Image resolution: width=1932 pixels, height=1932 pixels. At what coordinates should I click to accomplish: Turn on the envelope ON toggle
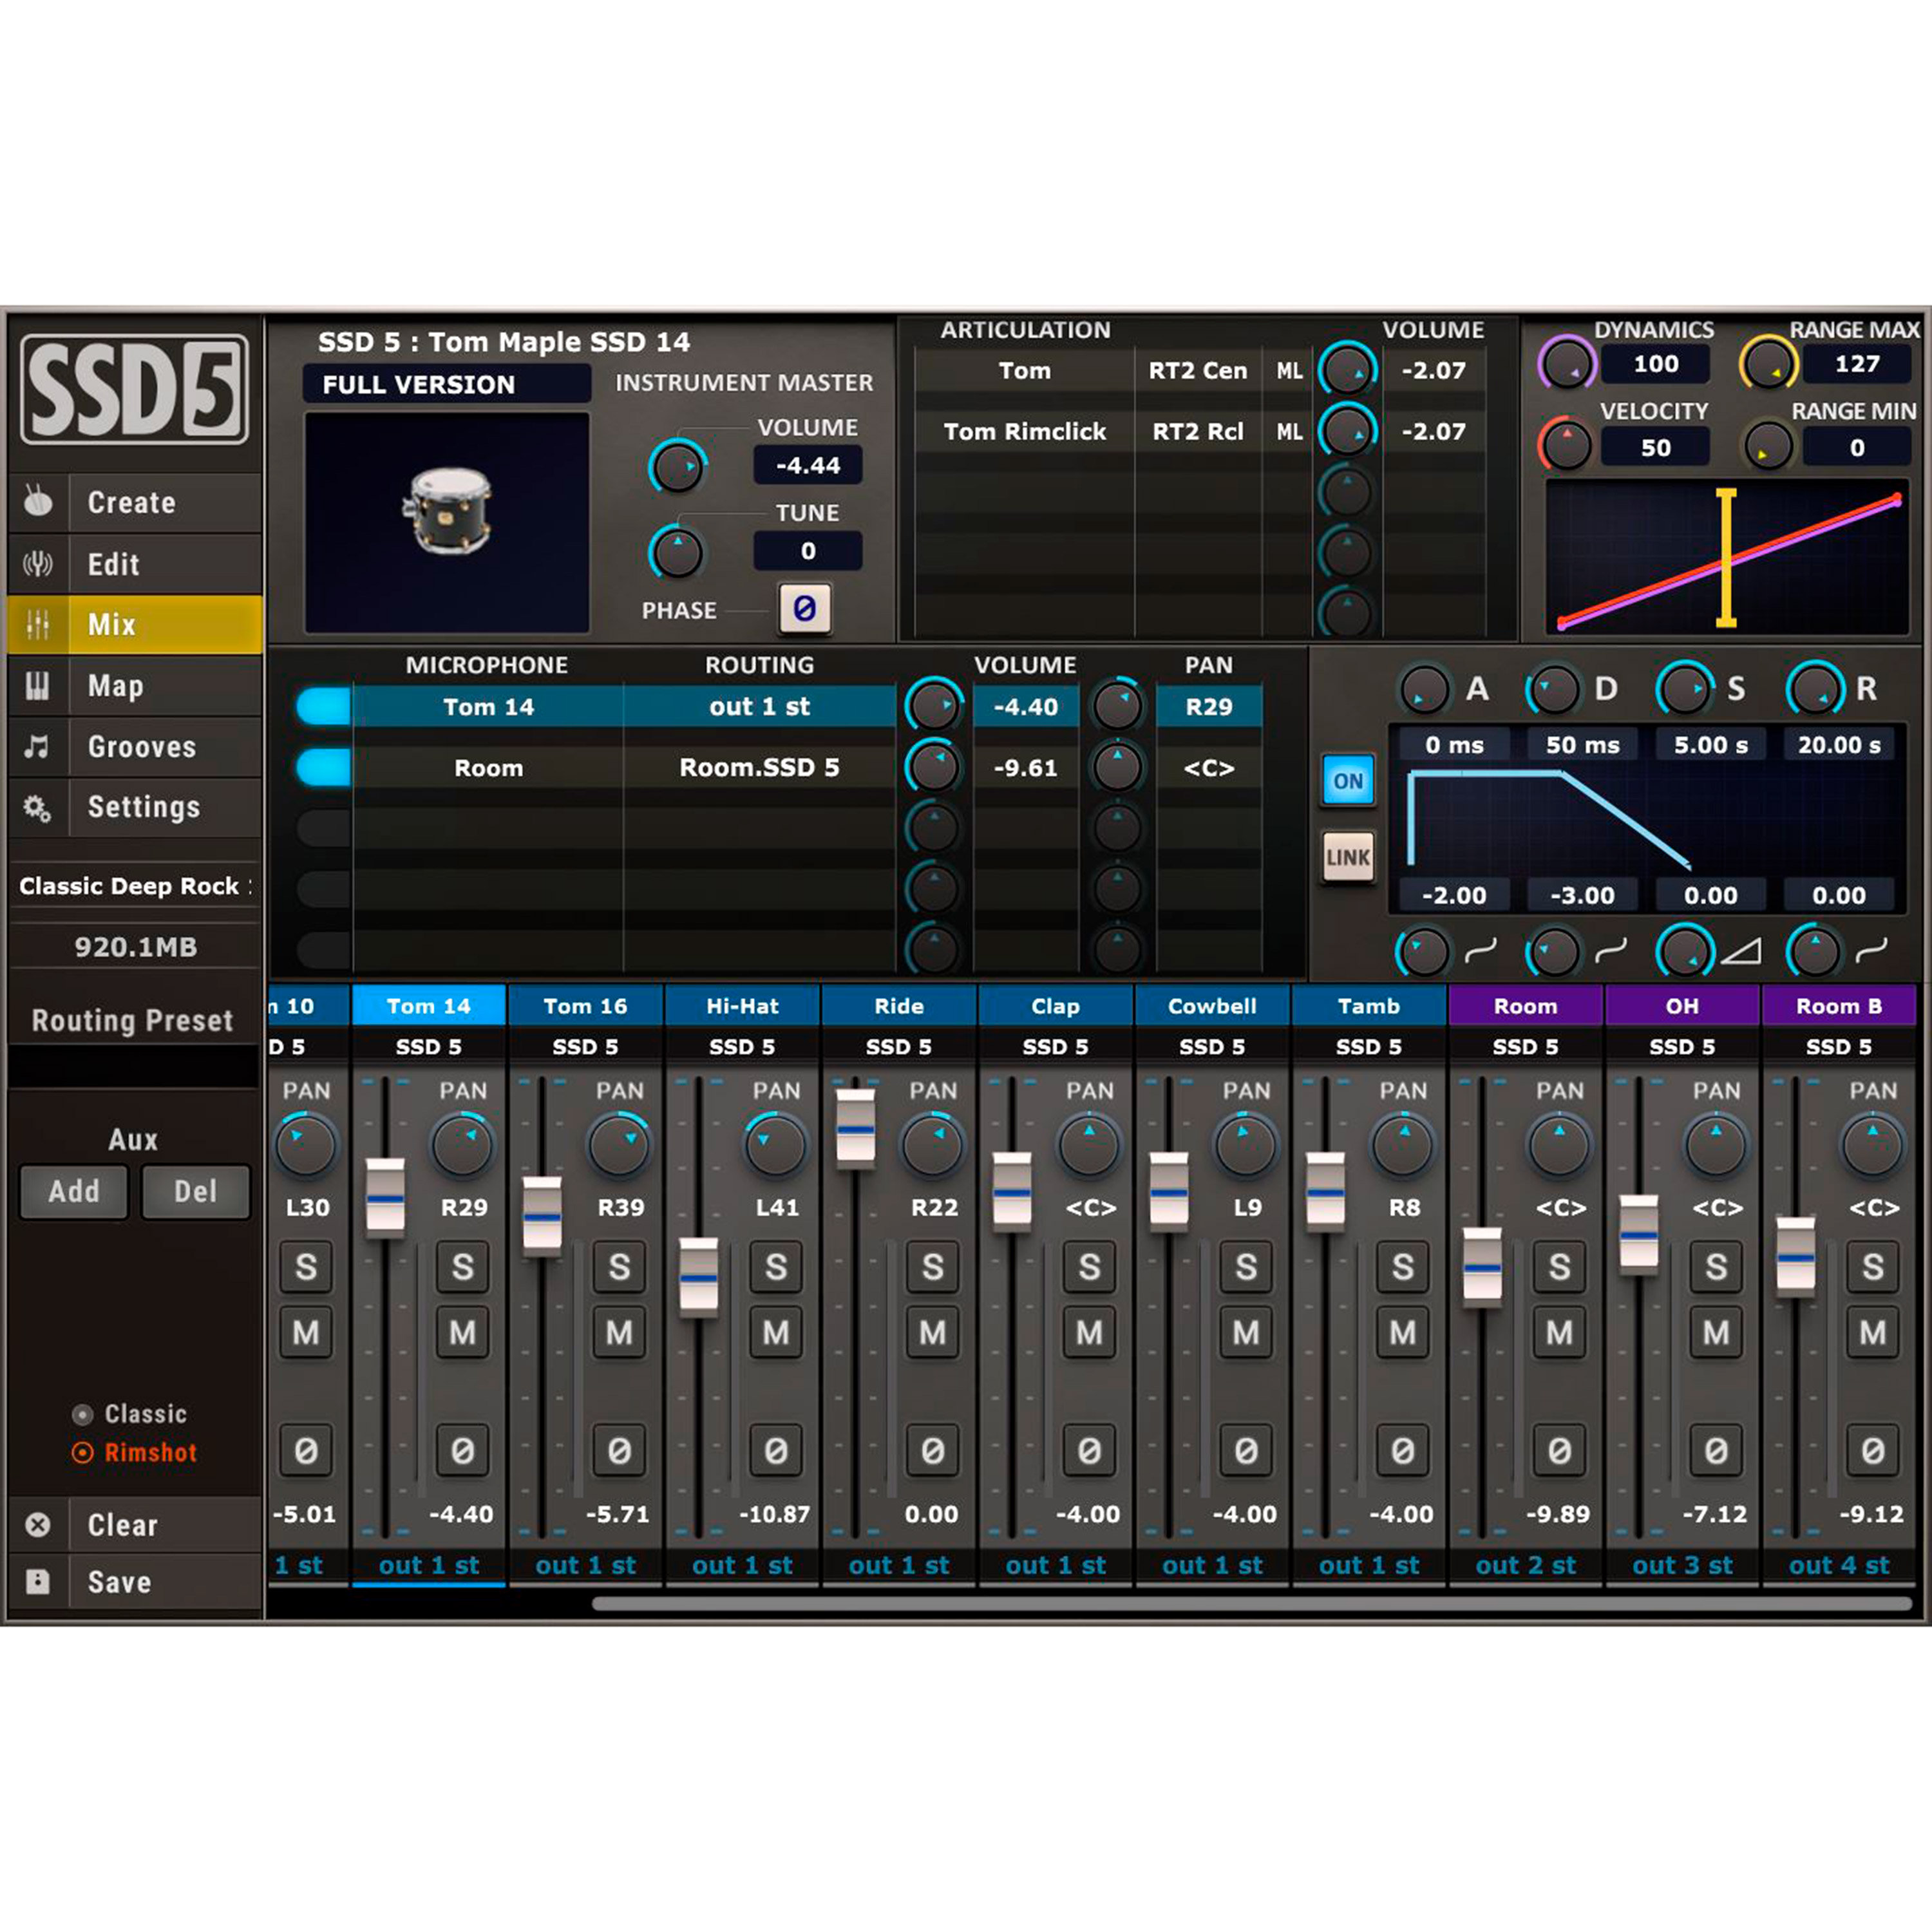[x=1348, y=782]
